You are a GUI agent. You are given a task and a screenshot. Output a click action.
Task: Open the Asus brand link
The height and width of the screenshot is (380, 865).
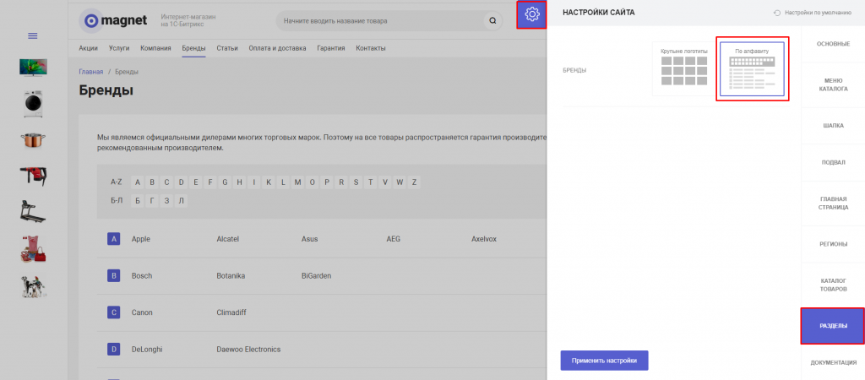point(309,239)
